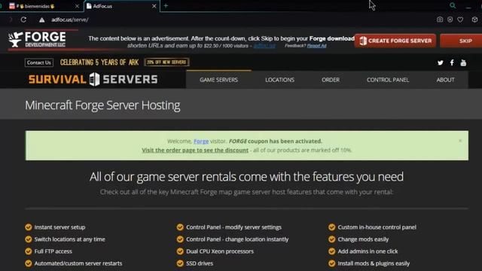Open Survival Servers Twitter icon
482x271 pixels.
point(440,62)
